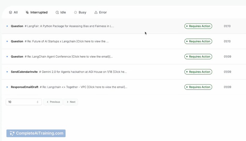Open the Idle tab
Viewport: 246px width, 141px height.
point(61,12)
